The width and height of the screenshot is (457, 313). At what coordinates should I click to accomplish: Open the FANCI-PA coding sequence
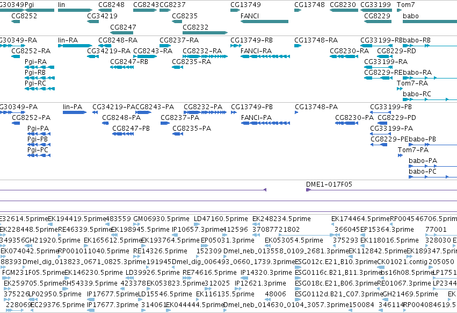pyautogui.click(x=265, y=123)
